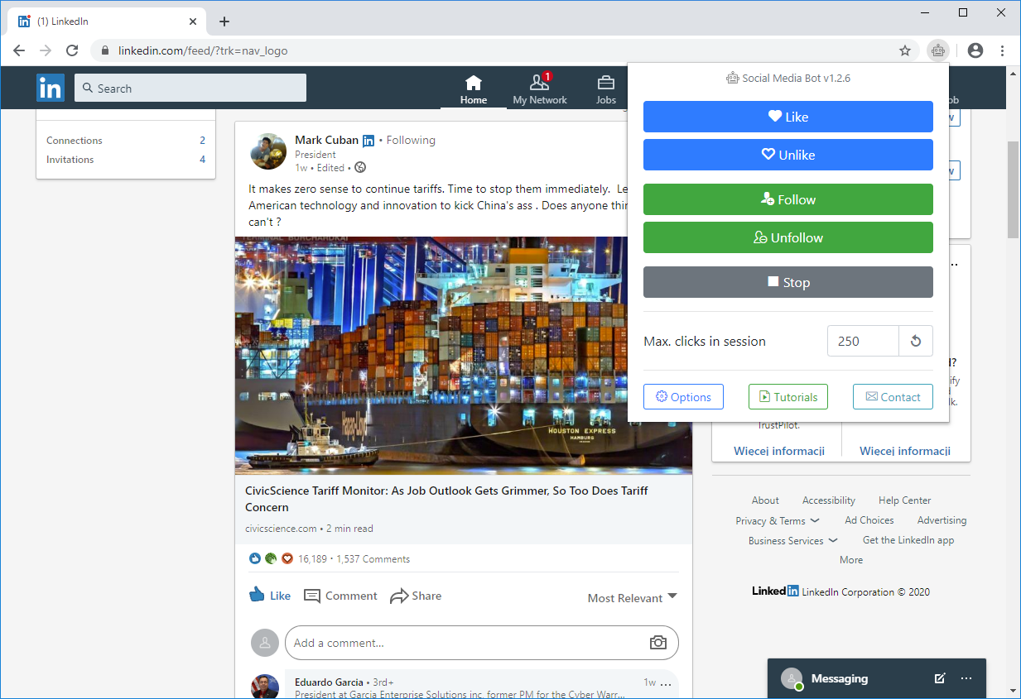Open Mark Cuban profile name link
1021x699 pixels.
[x=326, y=140]
